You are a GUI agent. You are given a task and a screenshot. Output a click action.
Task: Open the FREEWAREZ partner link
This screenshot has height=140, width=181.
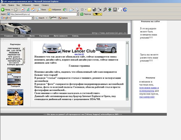click(14, 48)
